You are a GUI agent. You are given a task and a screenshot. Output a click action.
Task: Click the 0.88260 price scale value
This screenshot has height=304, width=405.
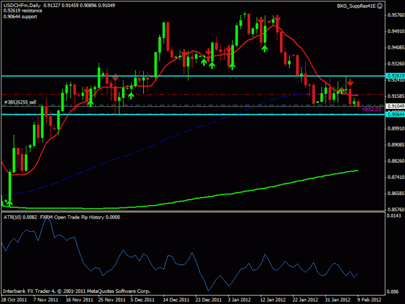tap(396, 161)
